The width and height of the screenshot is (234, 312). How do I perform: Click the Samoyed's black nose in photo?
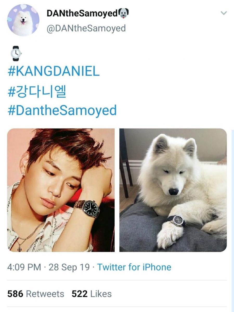click(173, 192)
